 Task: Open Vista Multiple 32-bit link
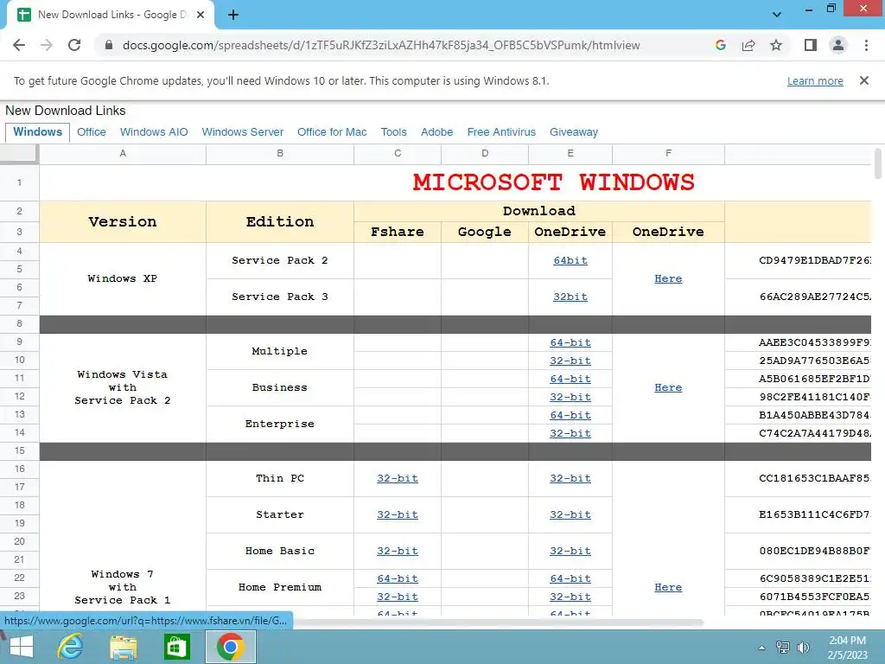(570, 361)
